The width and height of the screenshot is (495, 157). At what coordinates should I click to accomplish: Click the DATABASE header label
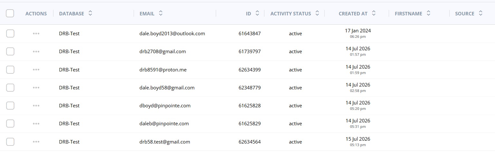pos(71,14)
